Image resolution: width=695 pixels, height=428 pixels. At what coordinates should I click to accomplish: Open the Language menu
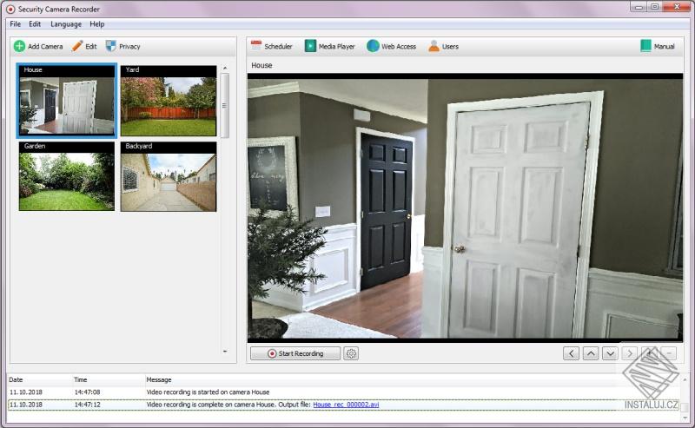(66, 24)
